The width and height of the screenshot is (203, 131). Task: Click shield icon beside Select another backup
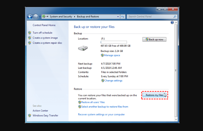[x=80, y=107]
